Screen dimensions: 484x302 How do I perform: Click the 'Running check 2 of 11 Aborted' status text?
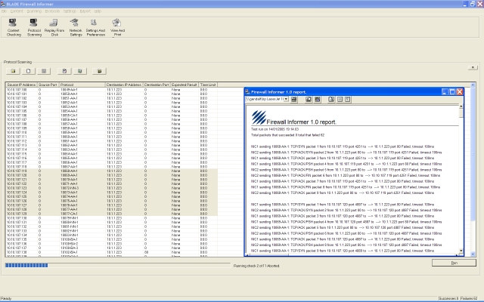[x=256, y=266]
